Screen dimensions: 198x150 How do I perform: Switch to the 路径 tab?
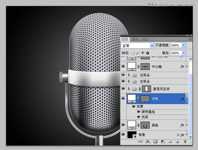click(x=145, y=39)
